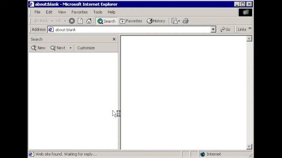Open the Help menu
This screenshot has height=158, width=282.
(111, 12)
